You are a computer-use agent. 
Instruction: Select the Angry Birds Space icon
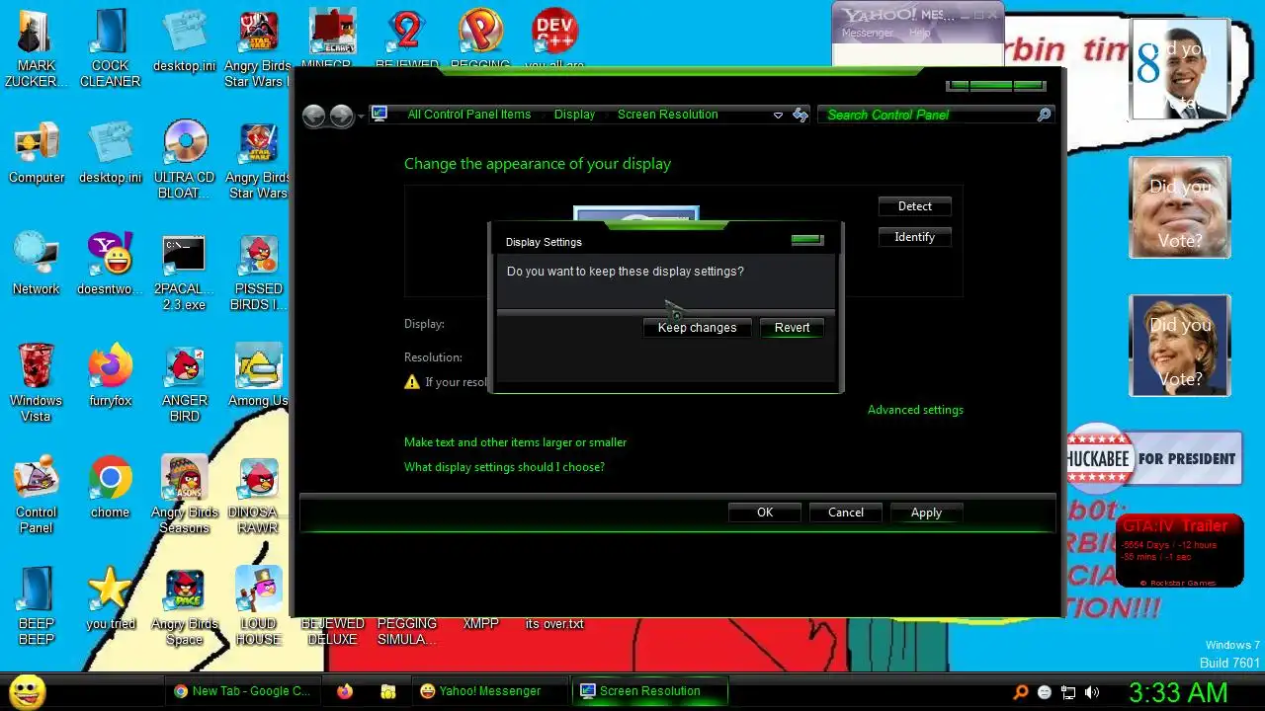(x=185, y=606)
